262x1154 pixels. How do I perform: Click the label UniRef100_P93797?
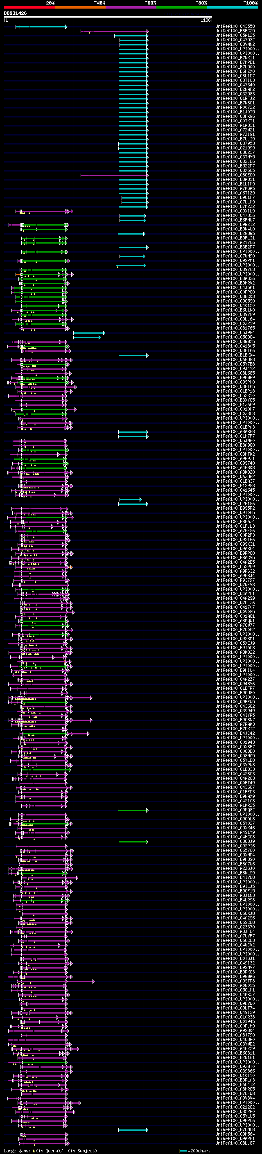tap(235, 580)
